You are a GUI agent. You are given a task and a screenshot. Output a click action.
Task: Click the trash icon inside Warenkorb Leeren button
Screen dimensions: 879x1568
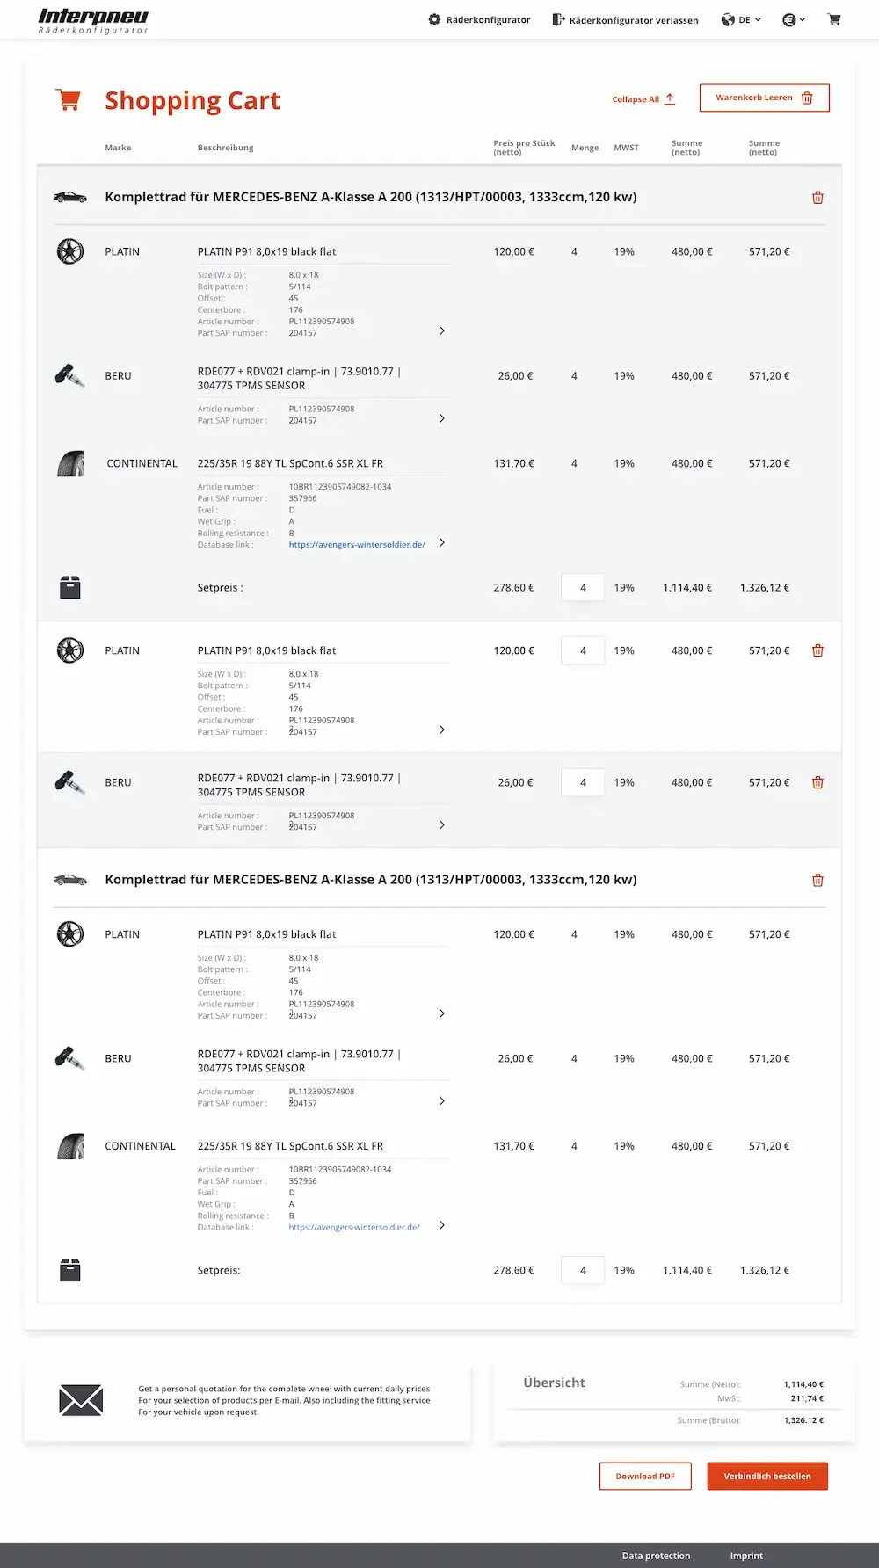tap(807, 98)
